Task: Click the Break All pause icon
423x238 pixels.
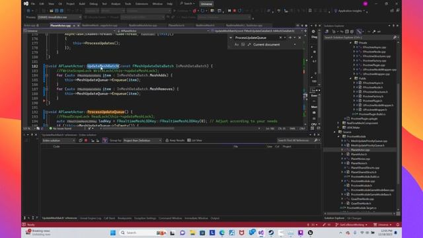Action: tap(229, 11)
